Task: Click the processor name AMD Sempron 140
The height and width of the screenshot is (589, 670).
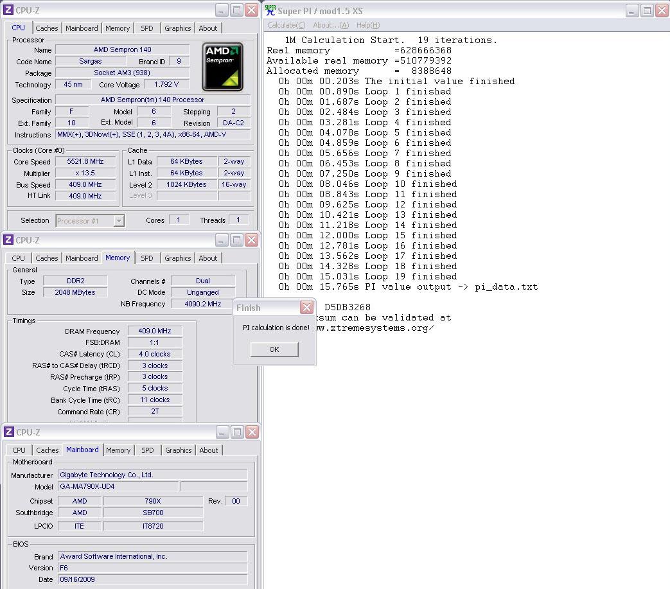Action: point(122,49)
